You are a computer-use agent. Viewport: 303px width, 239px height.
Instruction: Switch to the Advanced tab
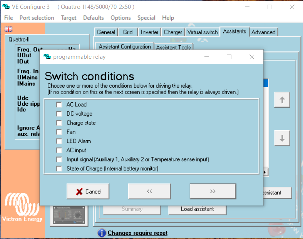[x=263, y=32]
